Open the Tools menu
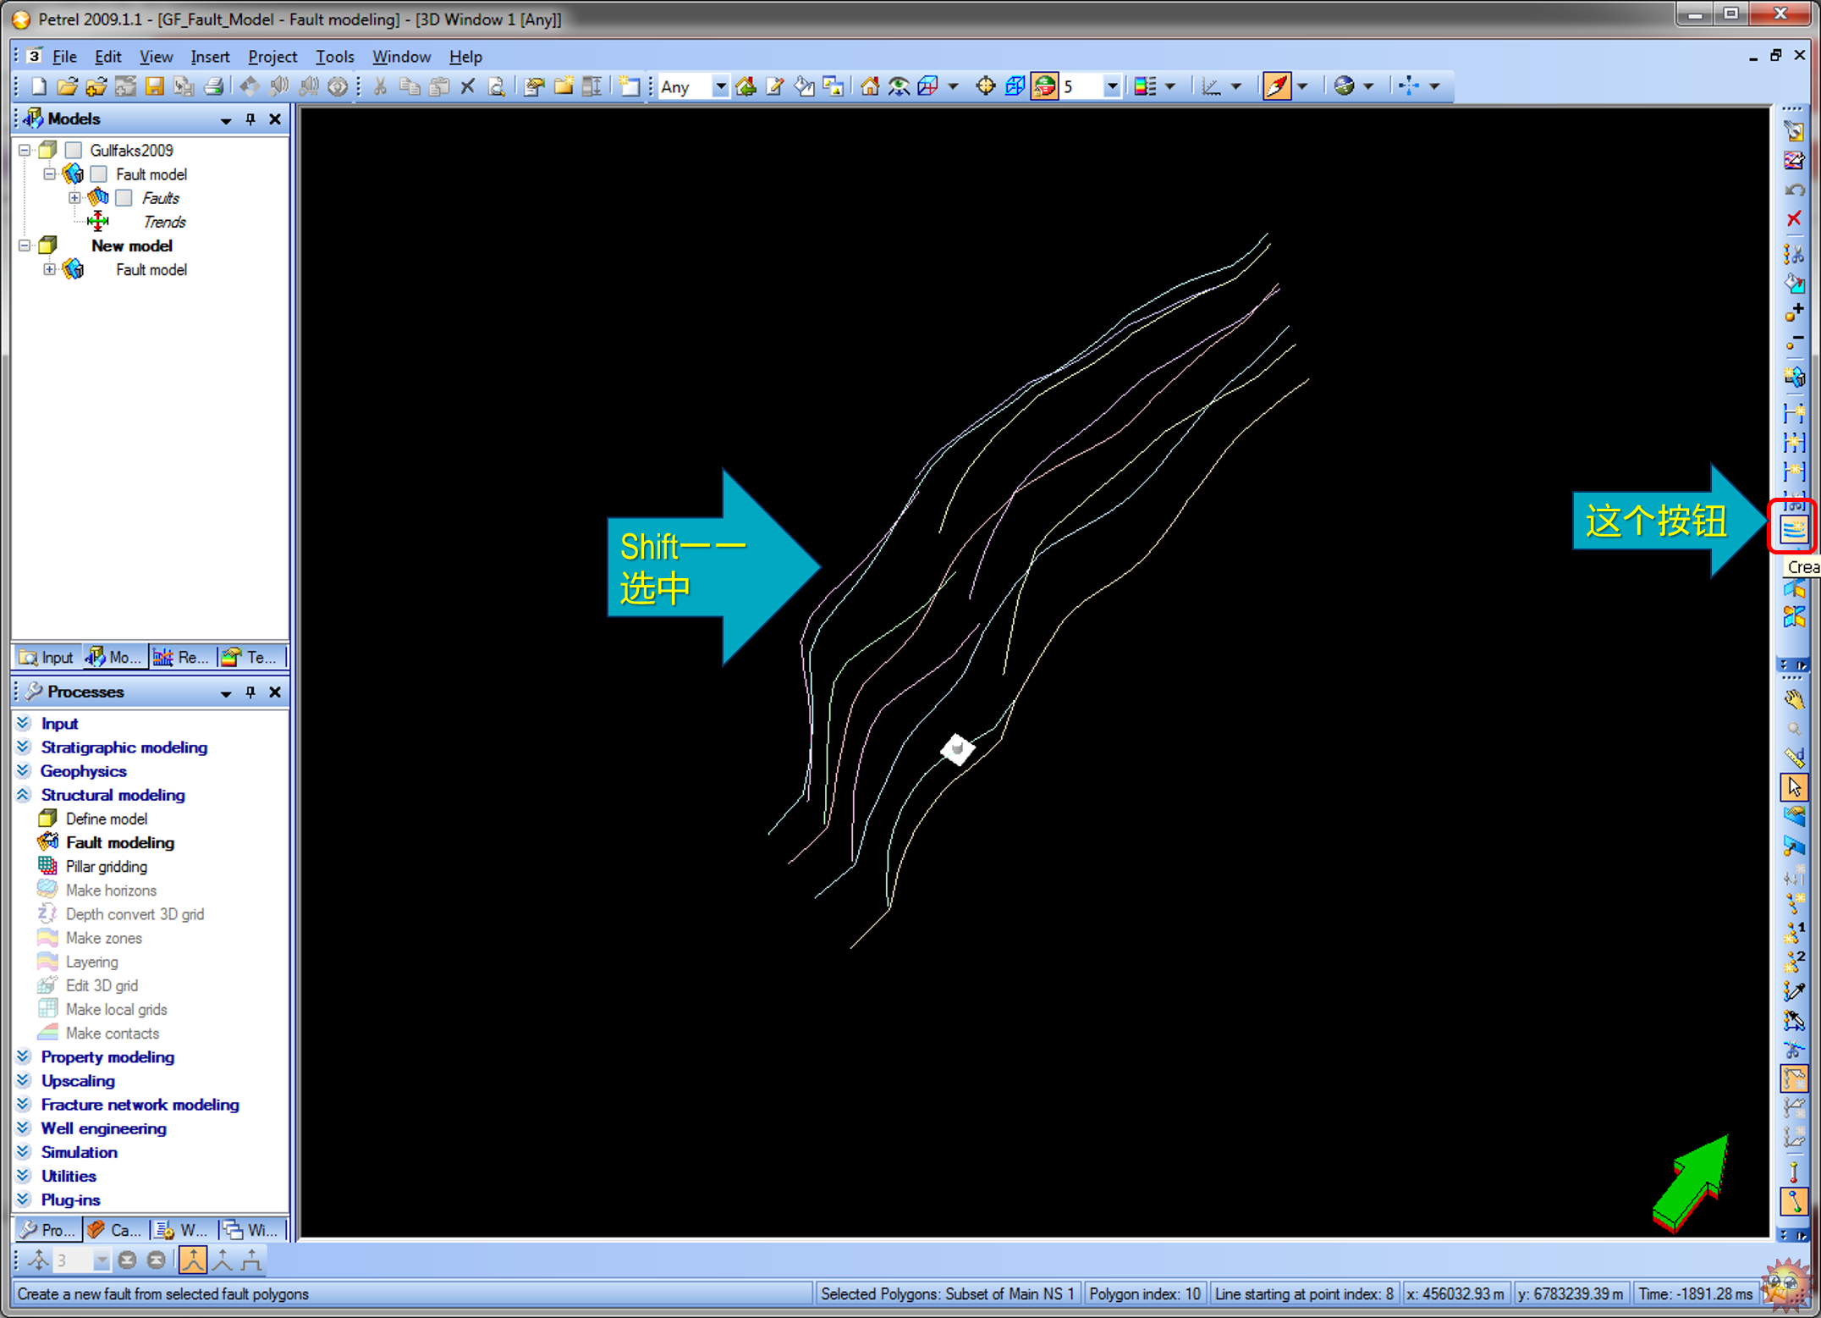The image size is (1821, 1318). (x=335, y=57)
